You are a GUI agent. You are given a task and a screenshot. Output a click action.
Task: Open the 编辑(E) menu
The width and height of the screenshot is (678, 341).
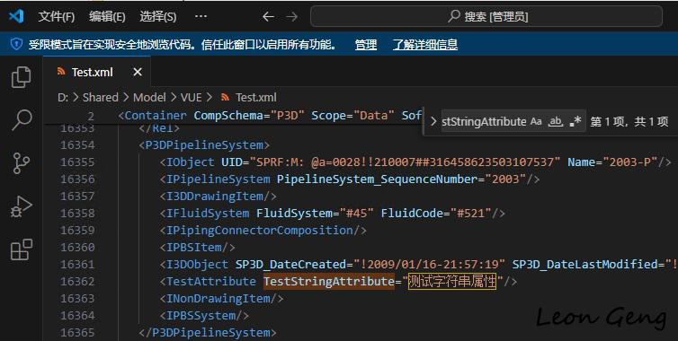coord(107,16)
